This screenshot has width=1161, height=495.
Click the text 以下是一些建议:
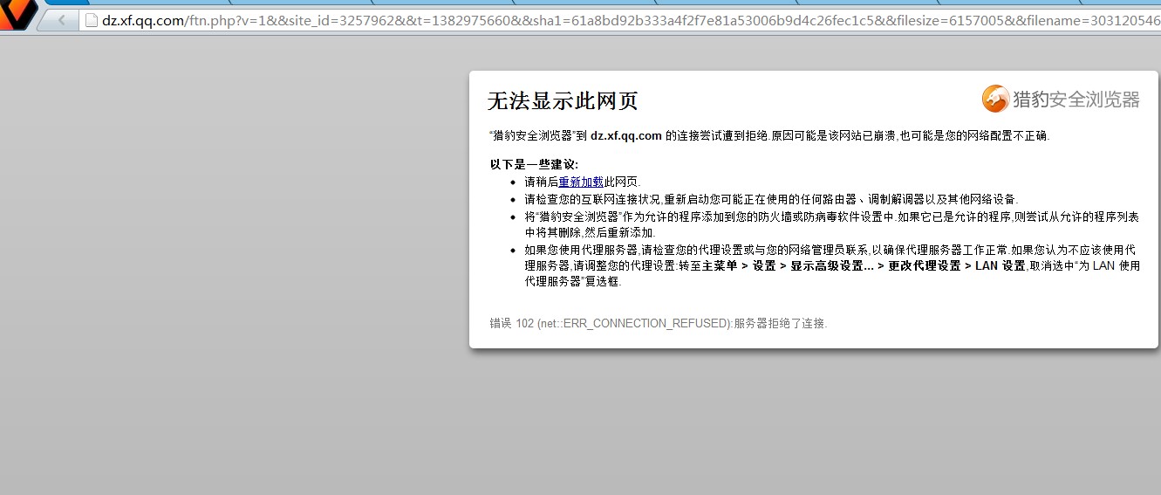coord(534,163)
